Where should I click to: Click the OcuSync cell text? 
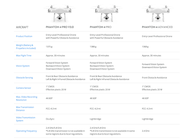pos(51,119)
